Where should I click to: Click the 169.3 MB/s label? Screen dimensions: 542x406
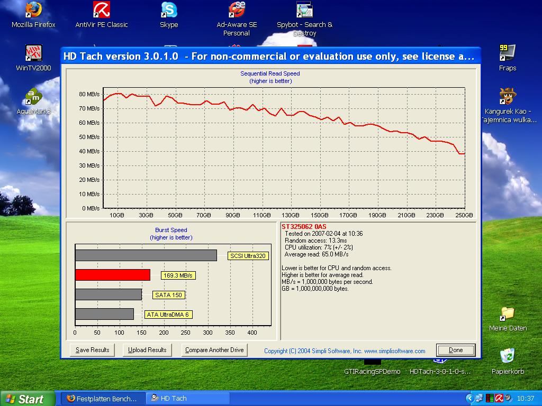(x=178, y=275)
